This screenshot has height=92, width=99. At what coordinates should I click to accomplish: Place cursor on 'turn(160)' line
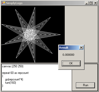pos(10,83)
